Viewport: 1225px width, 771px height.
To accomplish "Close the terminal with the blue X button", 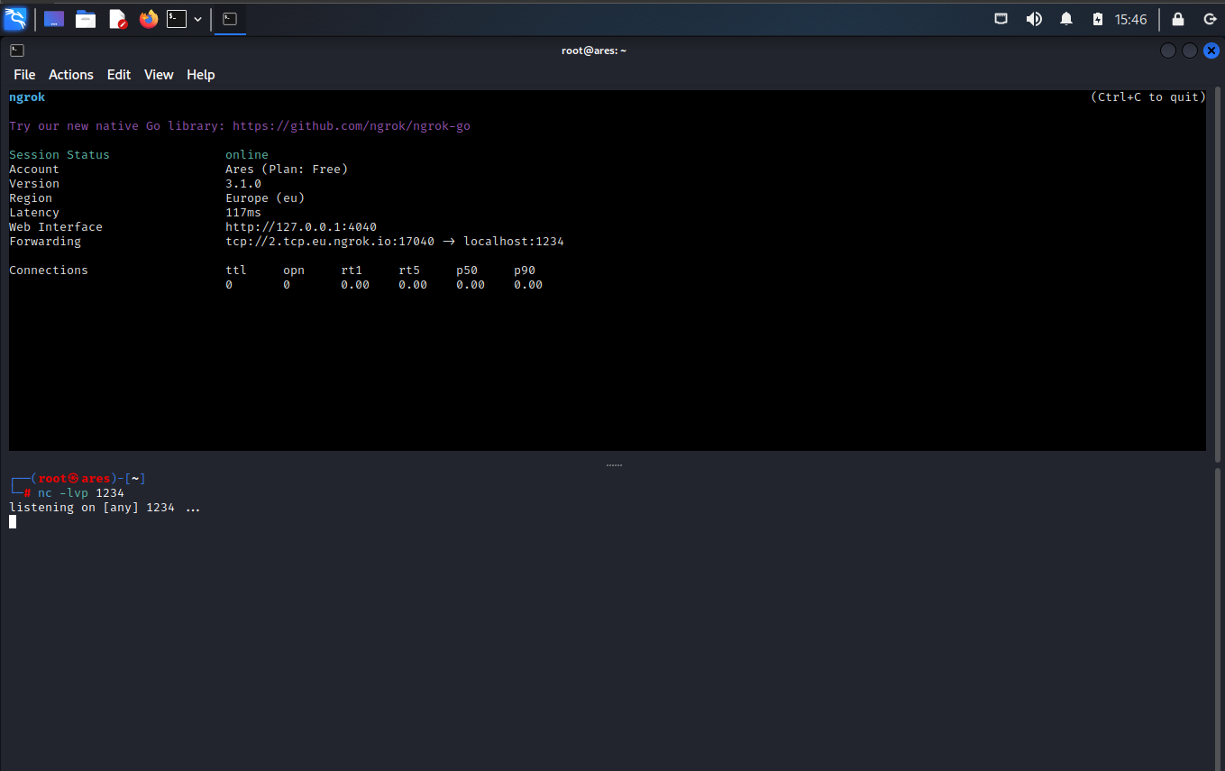I will (x=1211, y=50).
